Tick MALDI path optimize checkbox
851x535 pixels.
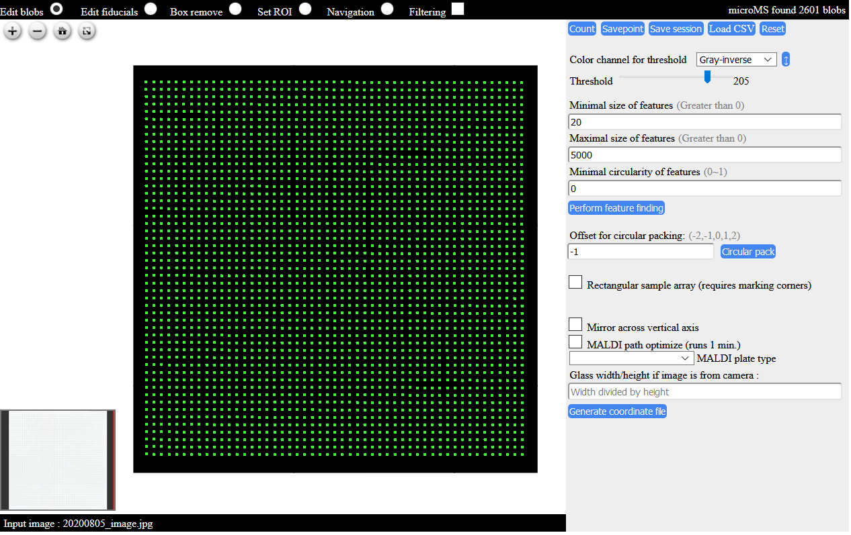[575, 342]
